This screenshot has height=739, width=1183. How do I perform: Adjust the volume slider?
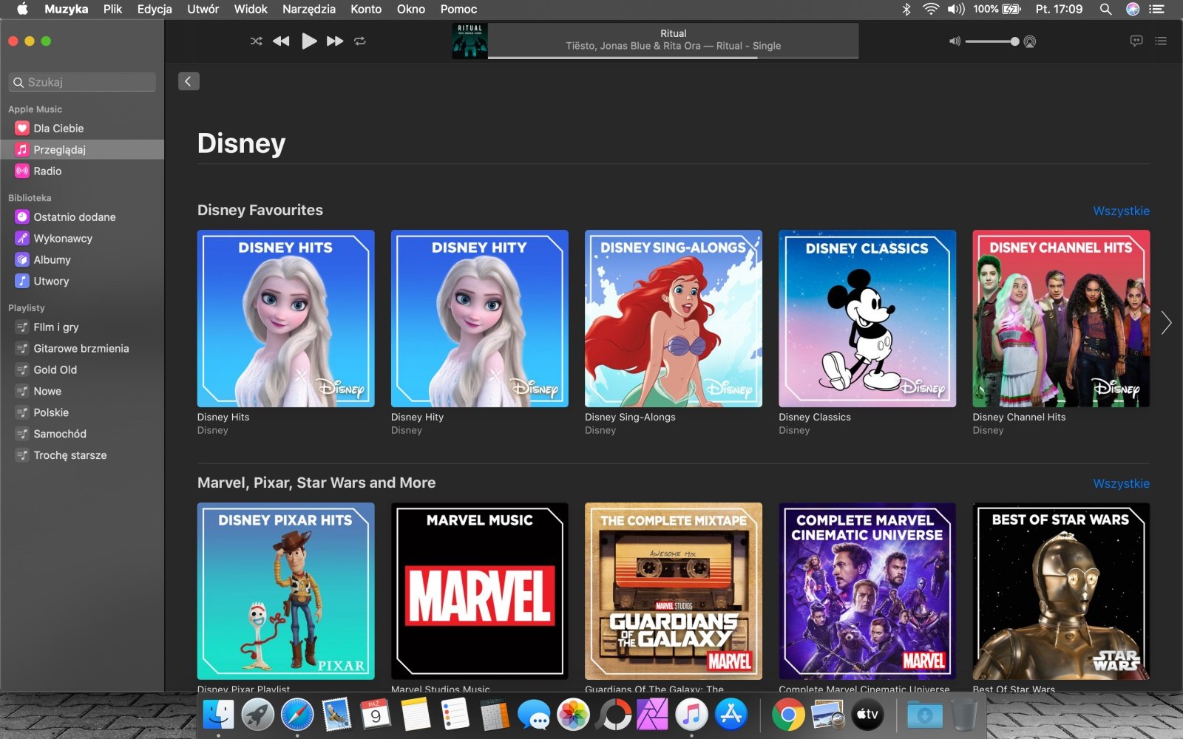pos(992,41)
